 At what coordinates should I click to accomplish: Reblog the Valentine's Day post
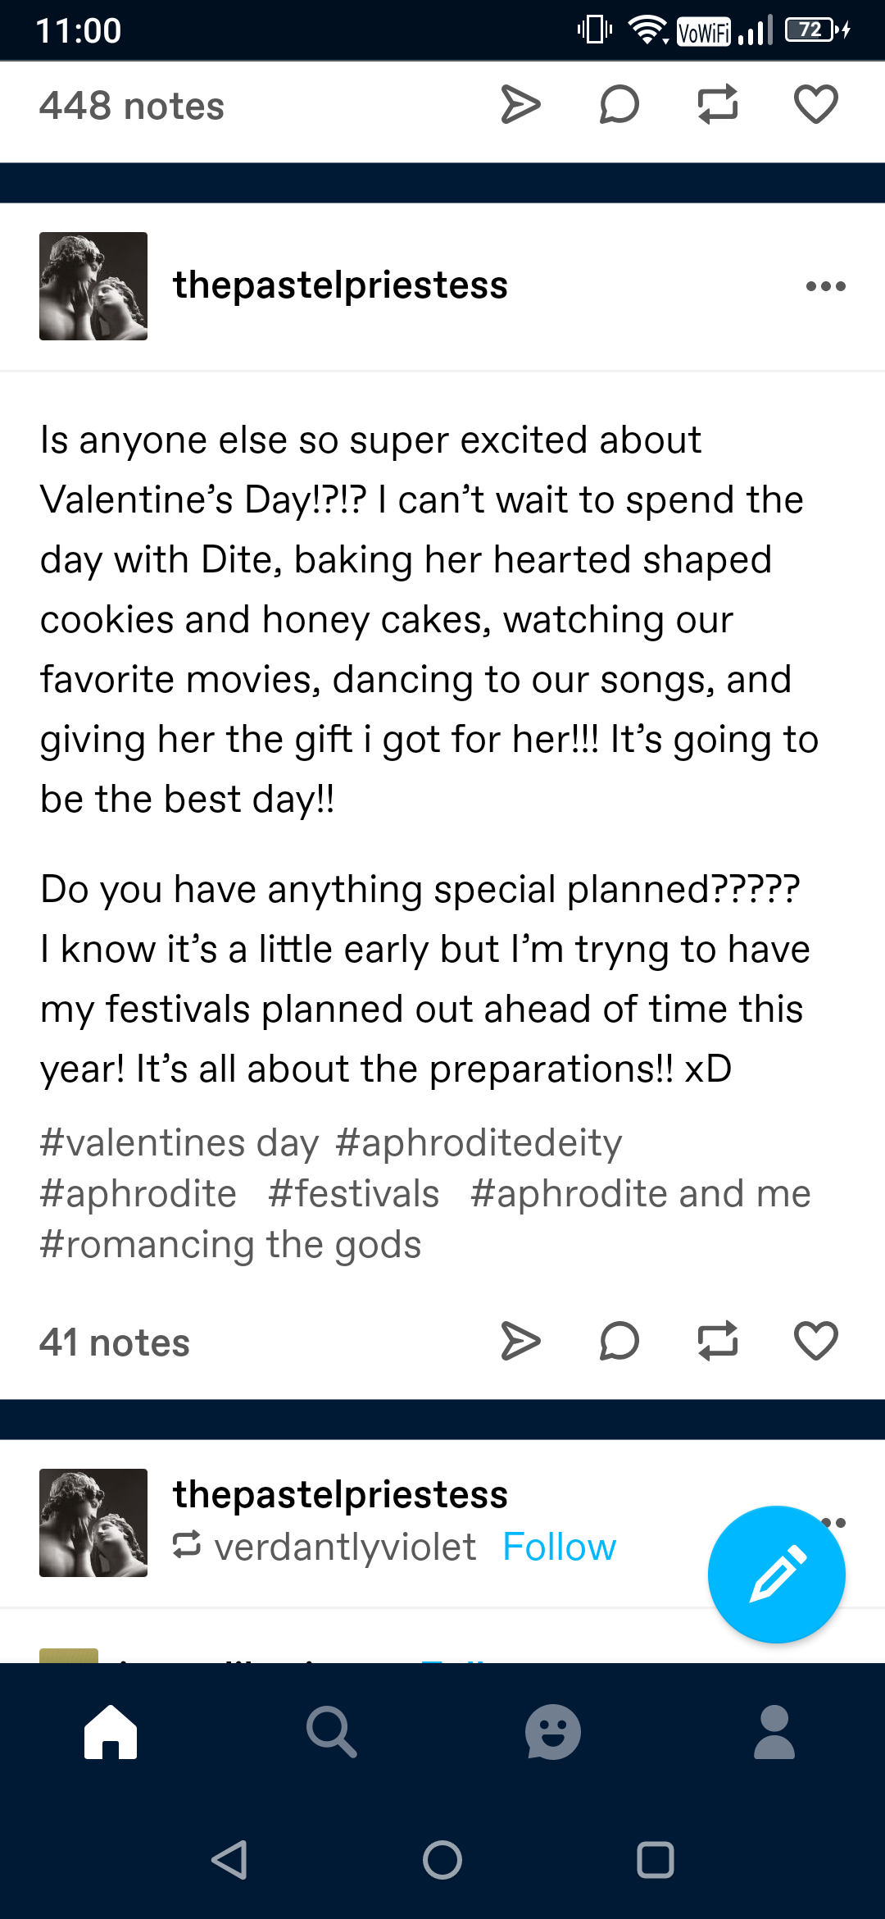pos(718,1342)
